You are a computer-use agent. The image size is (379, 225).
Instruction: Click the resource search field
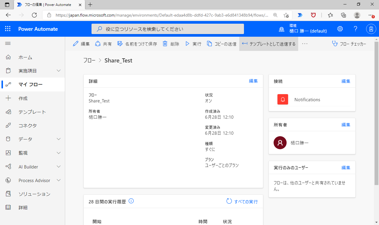tap(168, 29)
